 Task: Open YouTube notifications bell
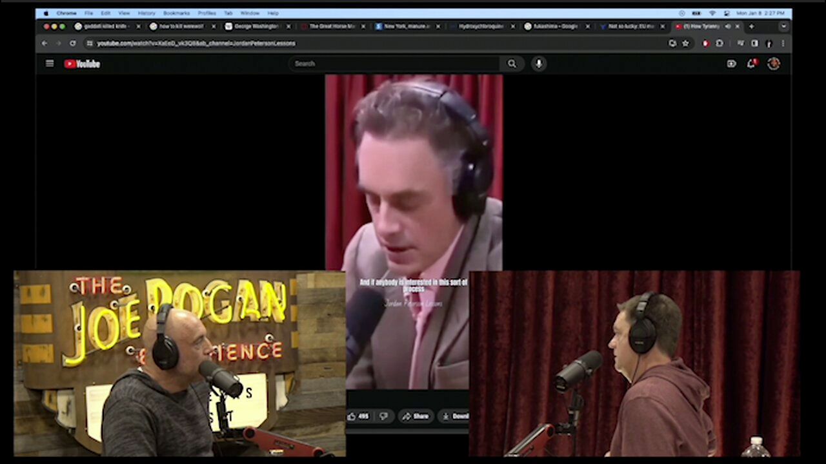tap(751, 63)
